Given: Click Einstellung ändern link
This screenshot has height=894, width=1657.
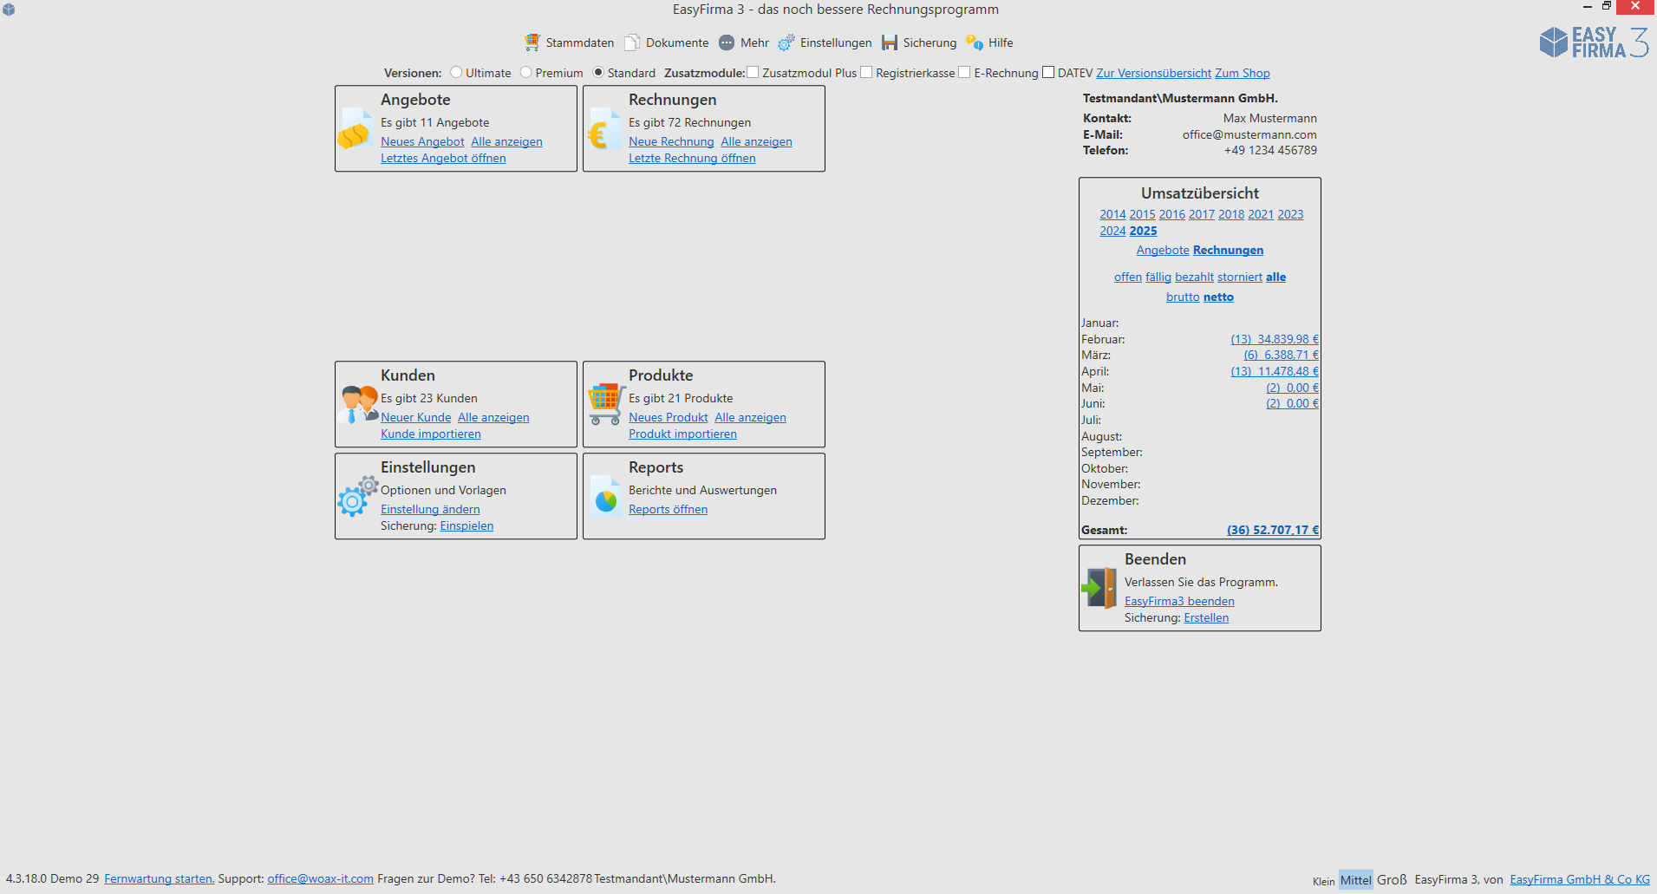Looking at the screenshot, I should 430,510.
